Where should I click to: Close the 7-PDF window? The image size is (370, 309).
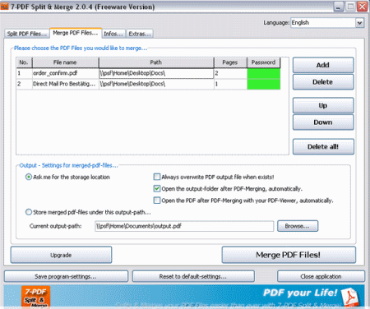[x=363, y=7]
